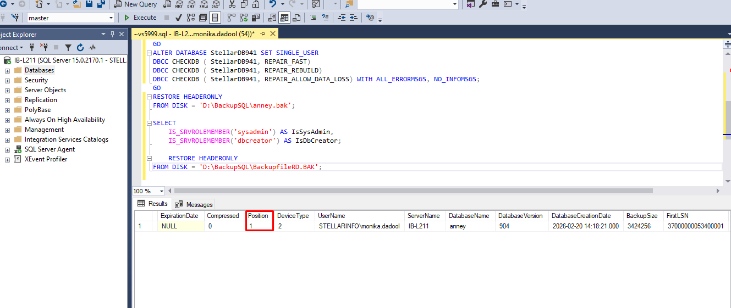Click the Save (floppy disk) icon
The image size is (731, 308).
click(89, 4)
